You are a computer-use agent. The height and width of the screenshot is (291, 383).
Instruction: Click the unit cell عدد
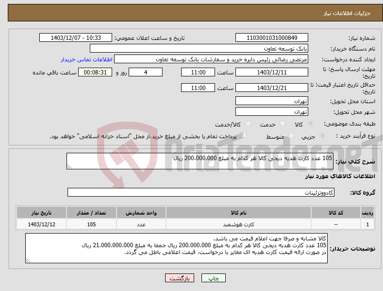pyautogui.click(x=141, y=224)
